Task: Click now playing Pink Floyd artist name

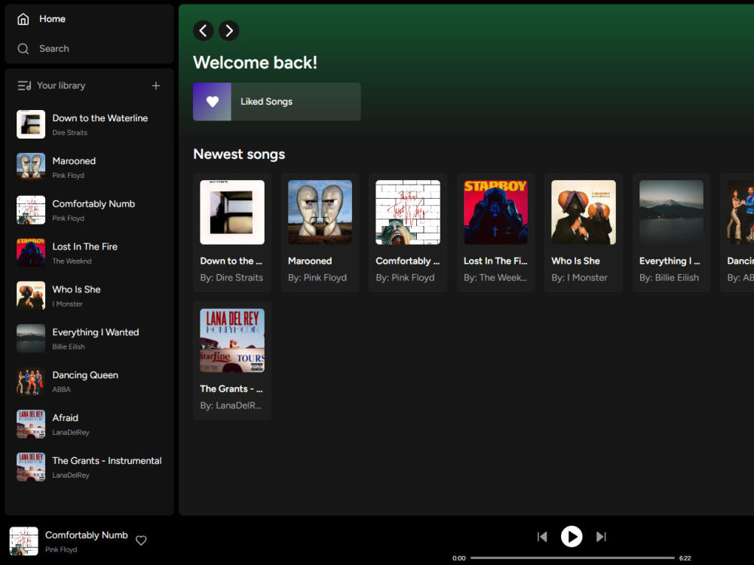Action: 61,550
